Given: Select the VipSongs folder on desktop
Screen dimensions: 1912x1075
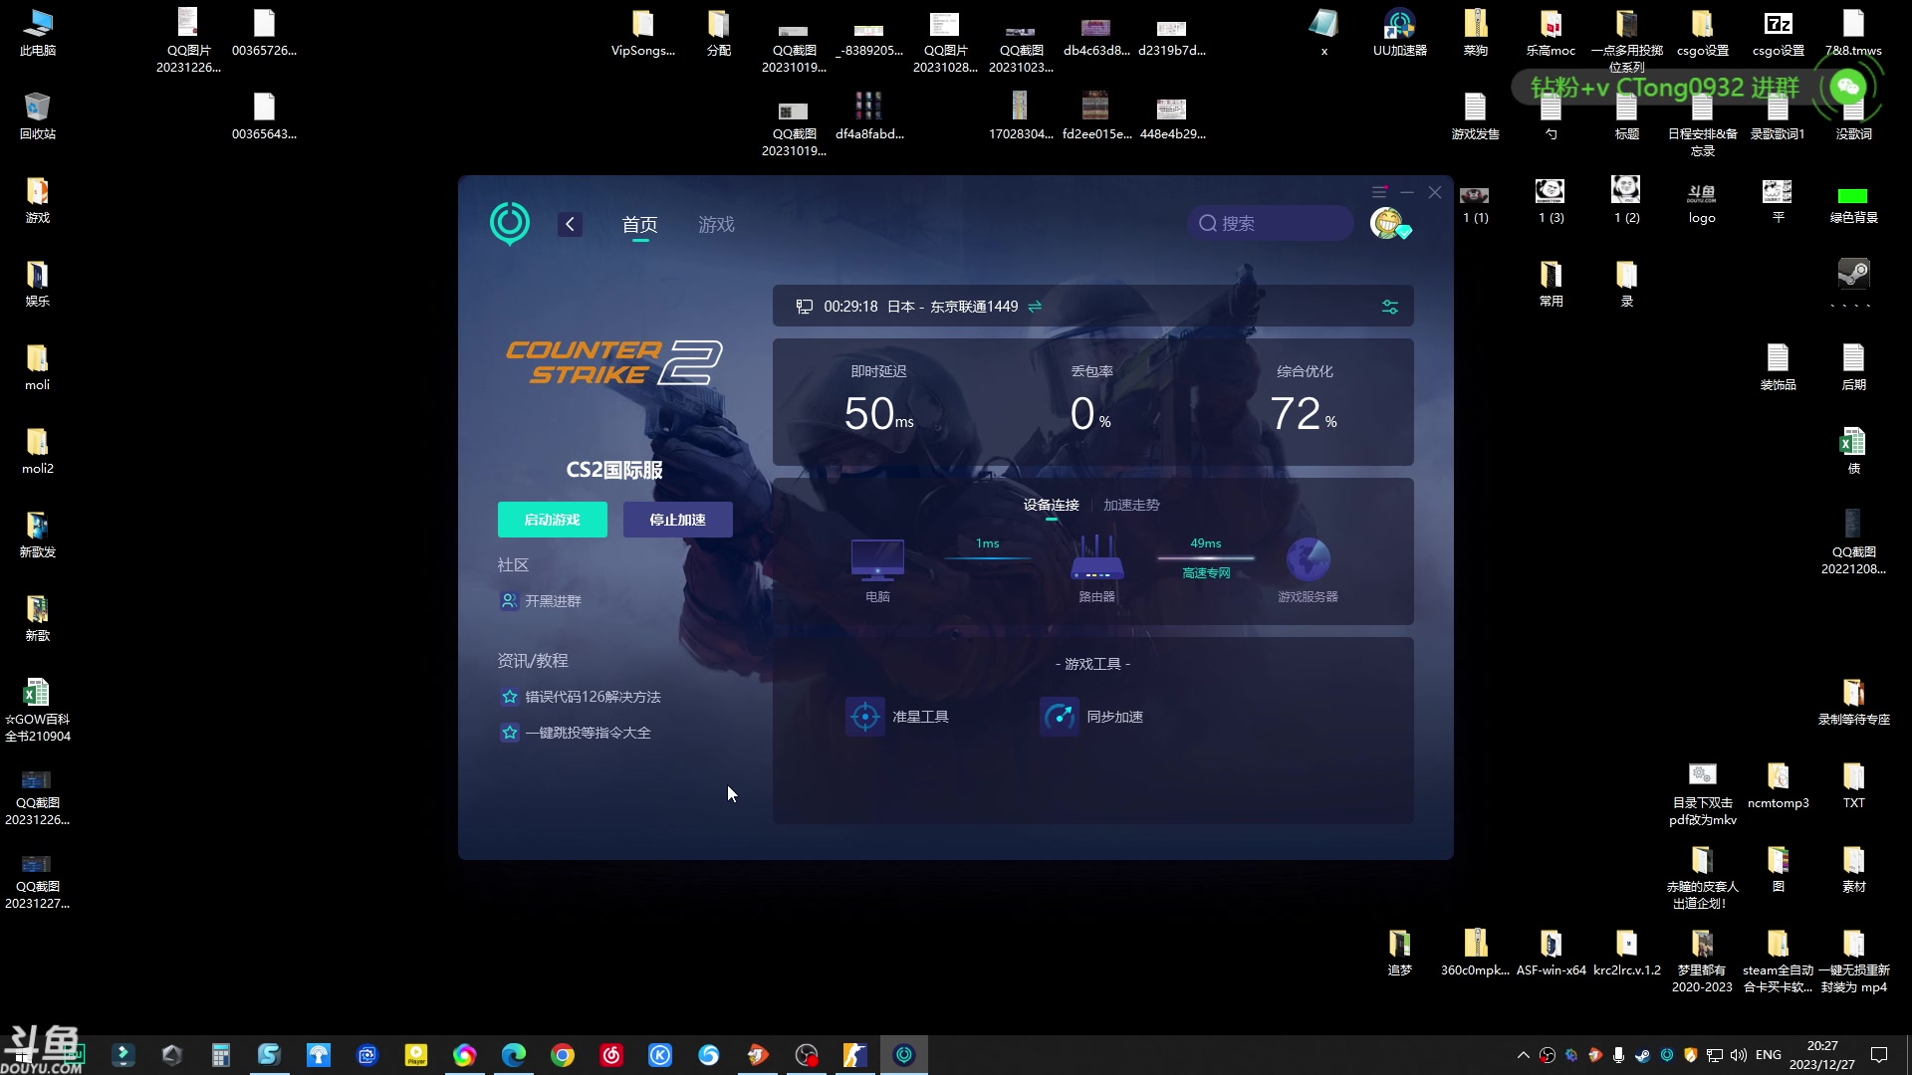Looking at the screenshot, I should click(642, 33).
